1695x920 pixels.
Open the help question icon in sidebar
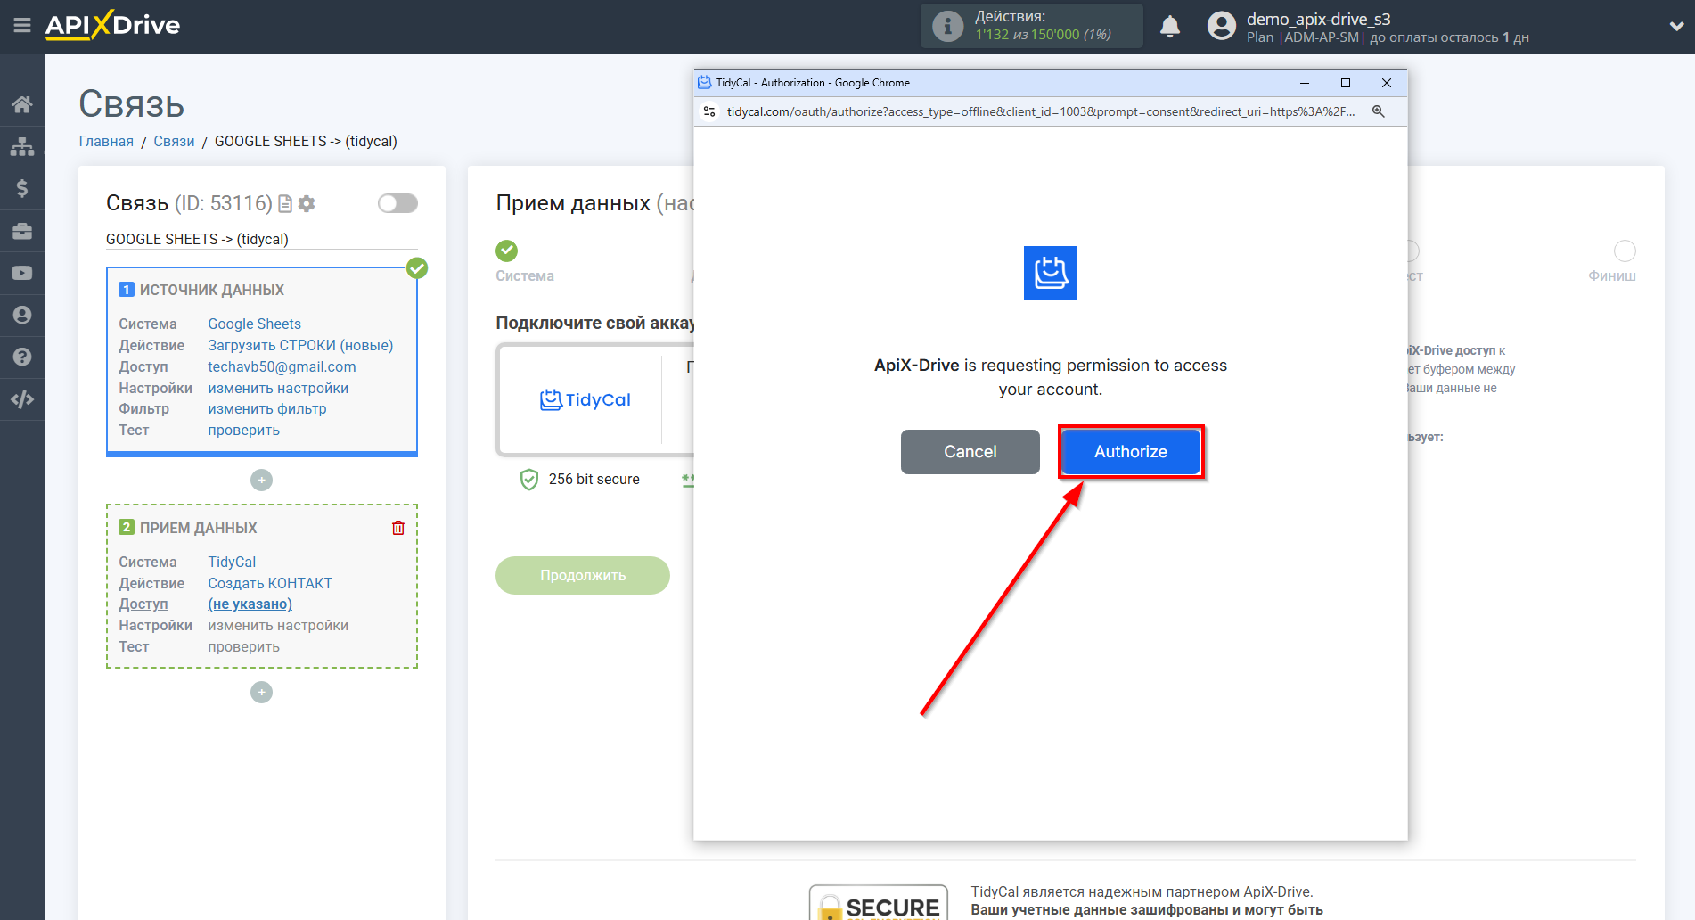(x=22, y=357)
